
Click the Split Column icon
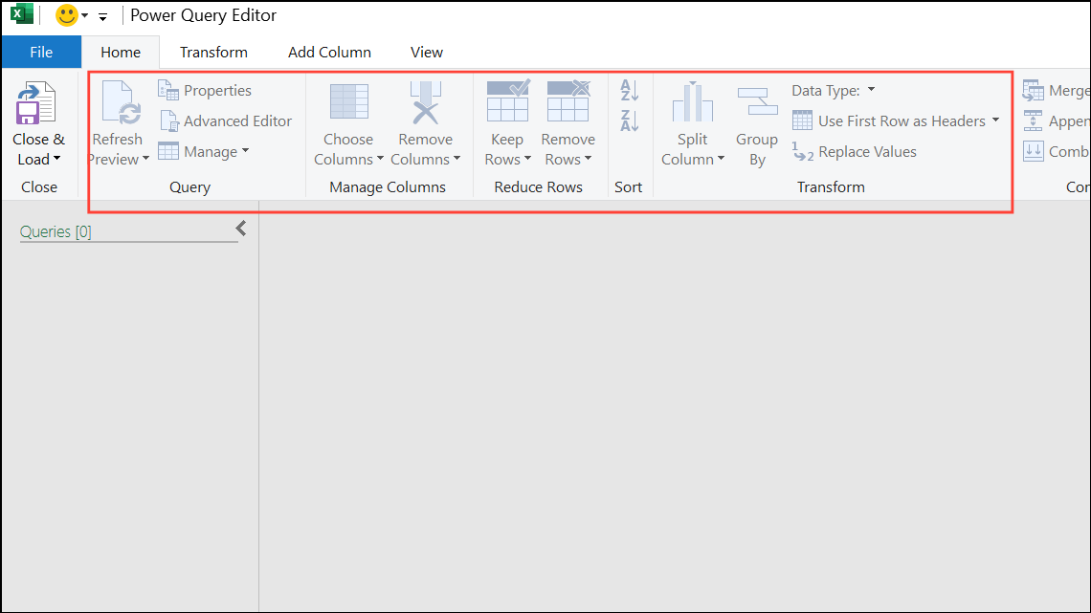[x=692, y=103]
